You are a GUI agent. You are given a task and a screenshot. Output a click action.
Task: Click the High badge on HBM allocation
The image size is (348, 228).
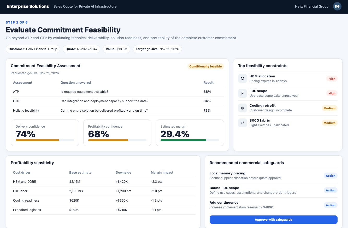332,79
